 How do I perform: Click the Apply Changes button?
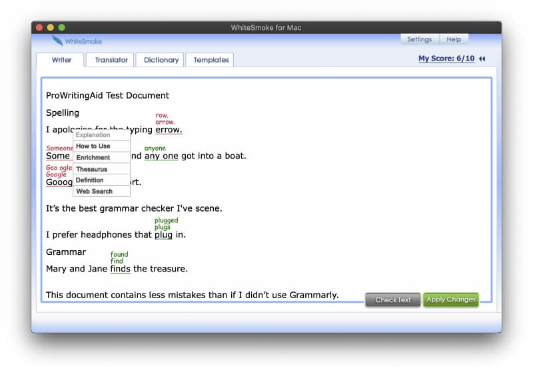point(451,299)
